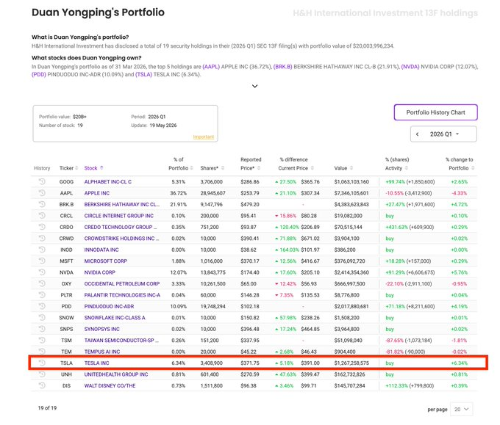
Task: Open the 2026 Q1 period dropdown
Action: pyautogui.click(x=445, y=134)
